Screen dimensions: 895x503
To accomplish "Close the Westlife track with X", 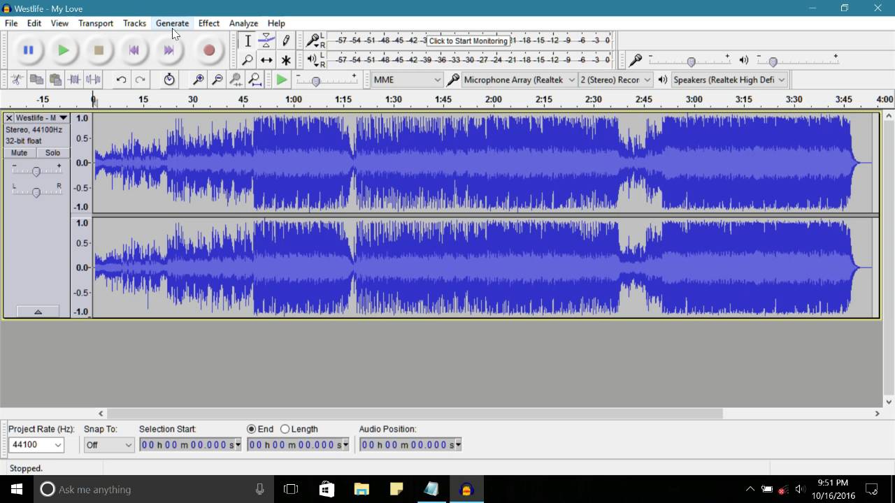I will (9, 118).
